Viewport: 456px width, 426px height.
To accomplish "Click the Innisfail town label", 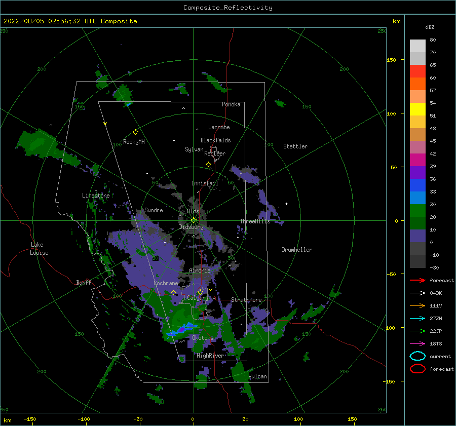I will pyautogui.click(x=205, y=183).
